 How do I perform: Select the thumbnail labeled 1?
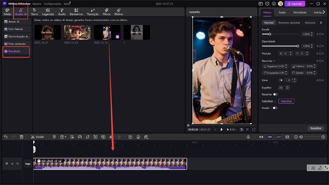pyautogui.click(x=137, y=32)
